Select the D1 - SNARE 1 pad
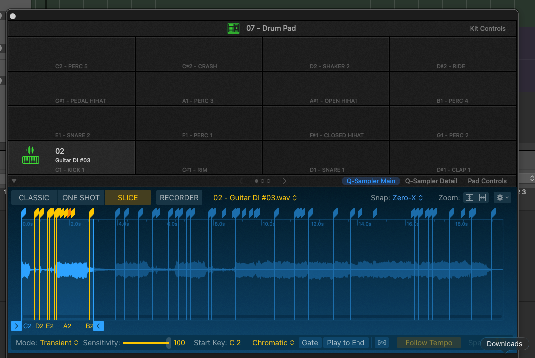Viewport: 535px width, 358px height. 326,158
